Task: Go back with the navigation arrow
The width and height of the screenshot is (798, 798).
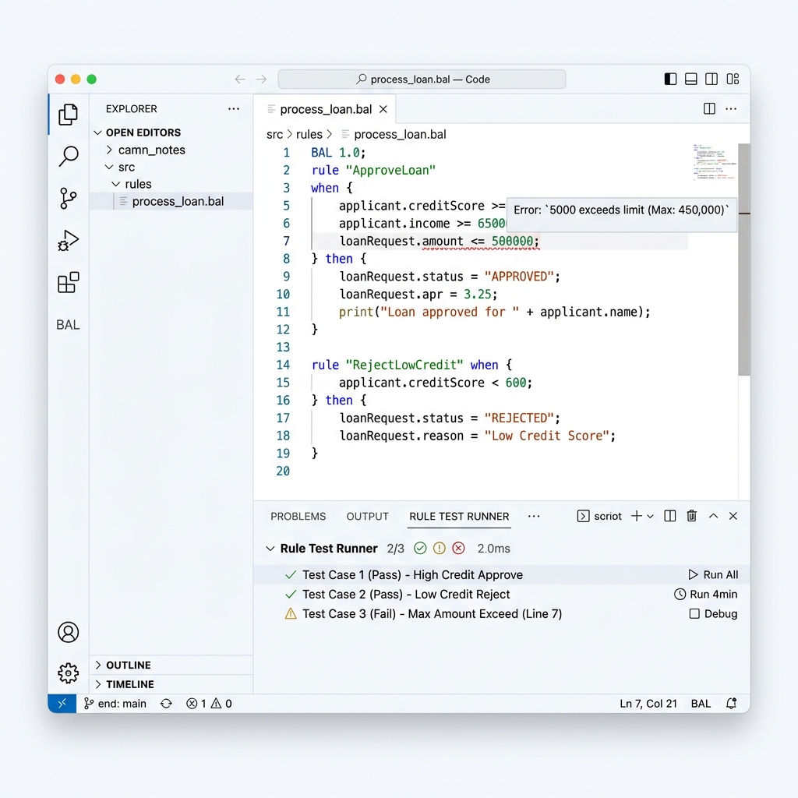Action: tap(240, 79)
